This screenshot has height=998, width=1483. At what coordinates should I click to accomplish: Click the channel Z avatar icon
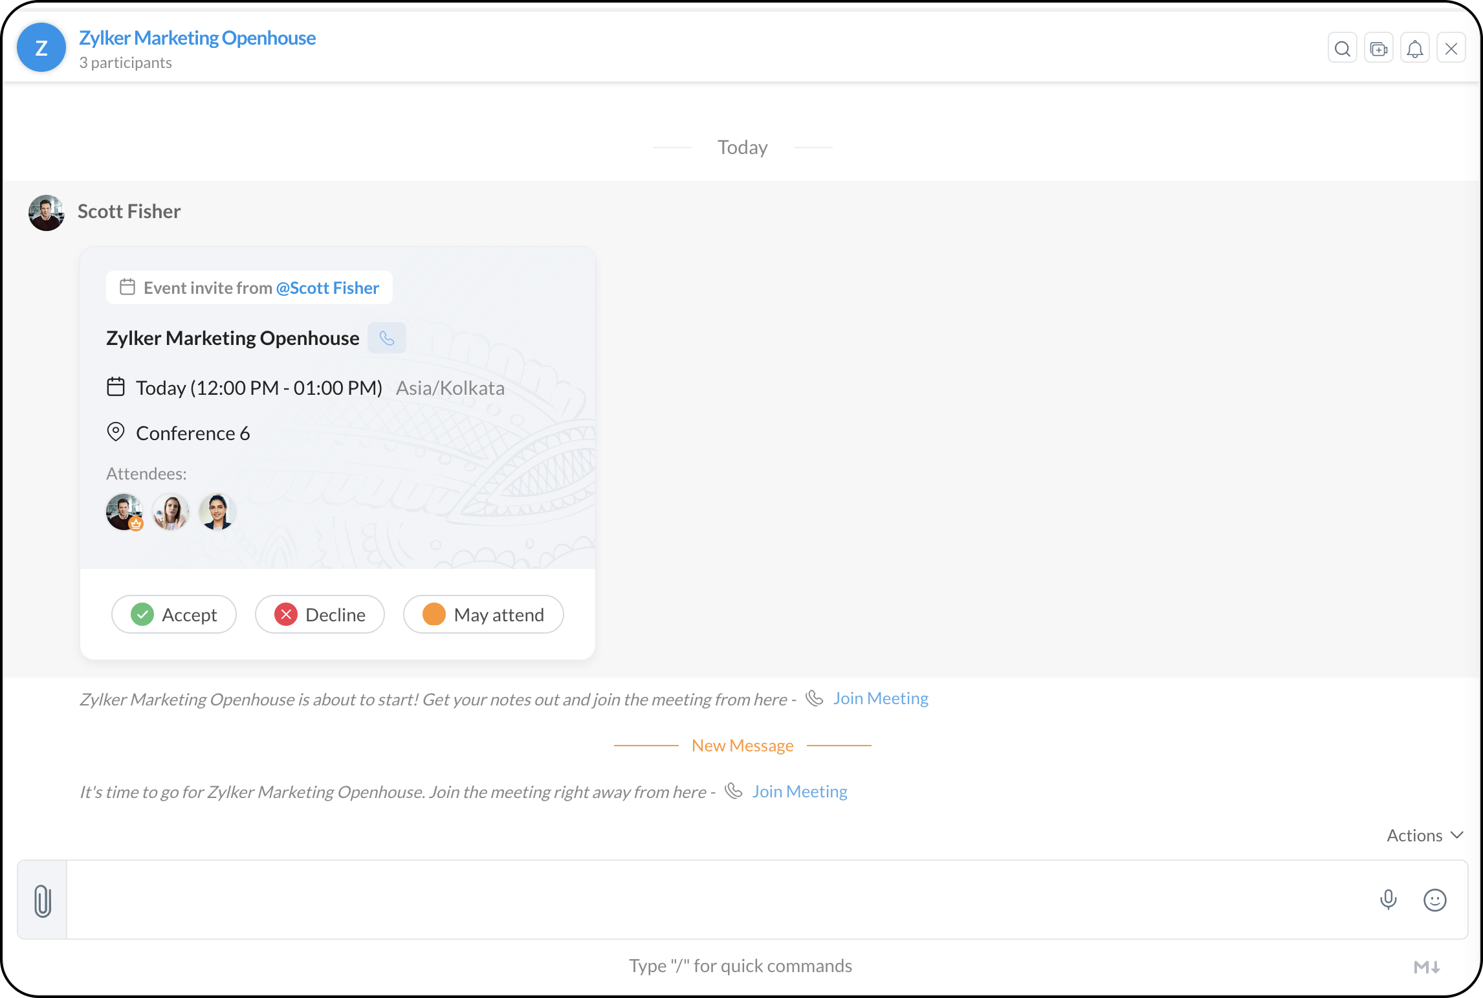click(41, 48)
